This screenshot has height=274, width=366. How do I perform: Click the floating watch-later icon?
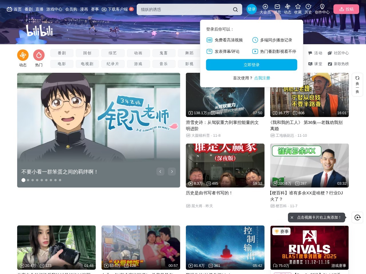[x=357, y=217]
